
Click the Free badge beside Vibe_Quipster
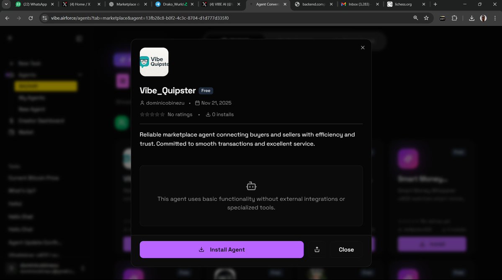[x=206, y=90]
